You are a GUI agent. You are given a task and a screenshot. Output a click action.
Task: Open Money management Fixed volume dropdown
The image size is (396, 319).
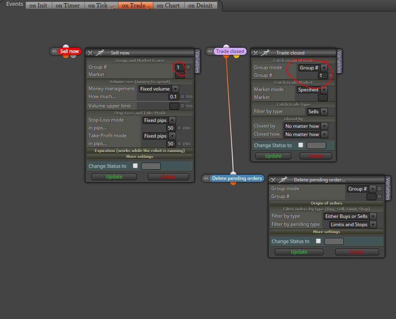pyautogui.click(x=159, y=89)
